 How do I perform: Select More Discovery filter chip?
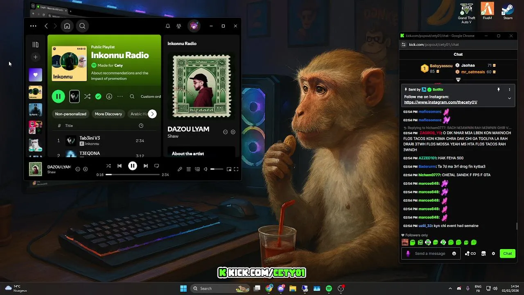pos(108,114)
